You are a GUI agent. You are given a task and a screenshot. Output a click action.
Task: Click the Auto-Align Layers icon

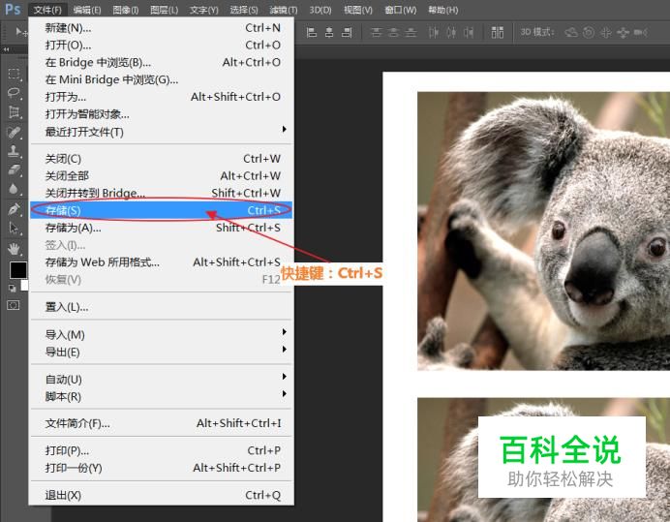pyautogui.click(x=497, y=32)
